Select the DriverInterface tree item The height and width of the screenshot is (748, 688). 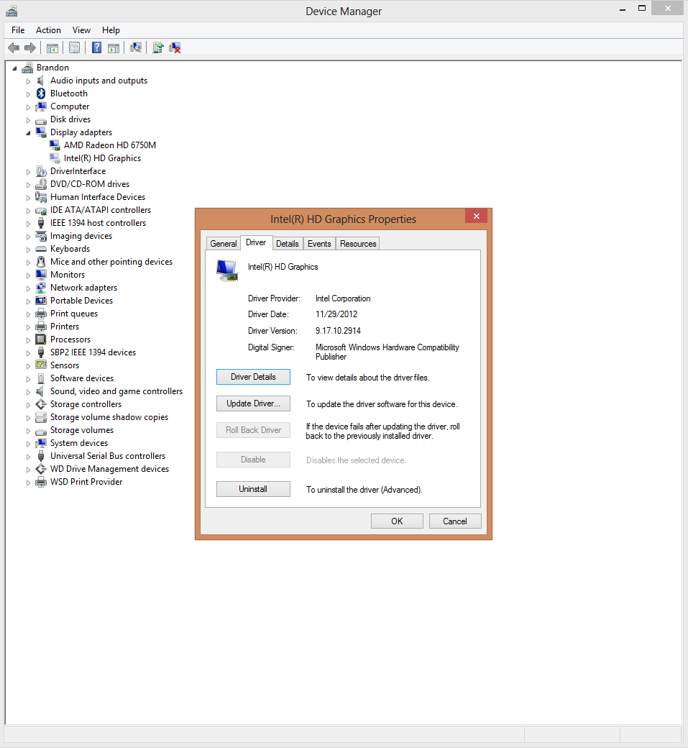(78, 171)
